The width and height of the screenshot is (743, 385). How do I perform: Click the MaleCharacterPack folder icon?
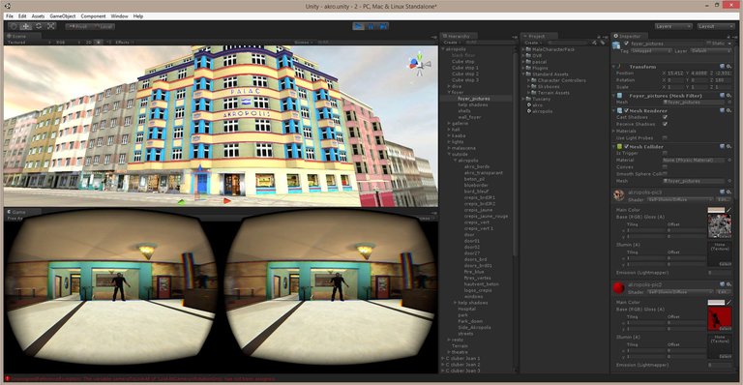coord(528,49)
